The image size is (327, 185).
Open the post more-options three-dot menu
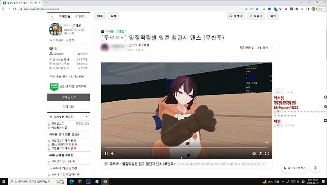[x=272, y=48]
